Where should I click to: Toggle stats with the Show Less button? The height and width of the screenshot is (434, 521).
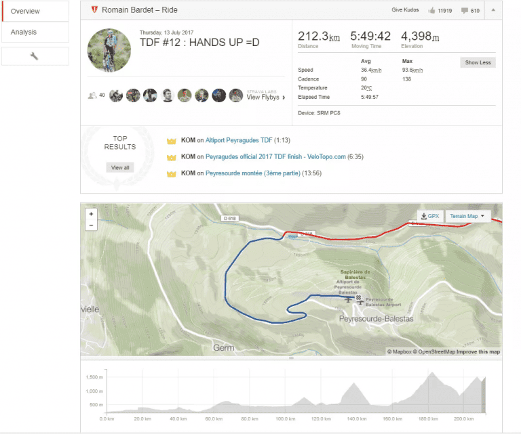478,62
